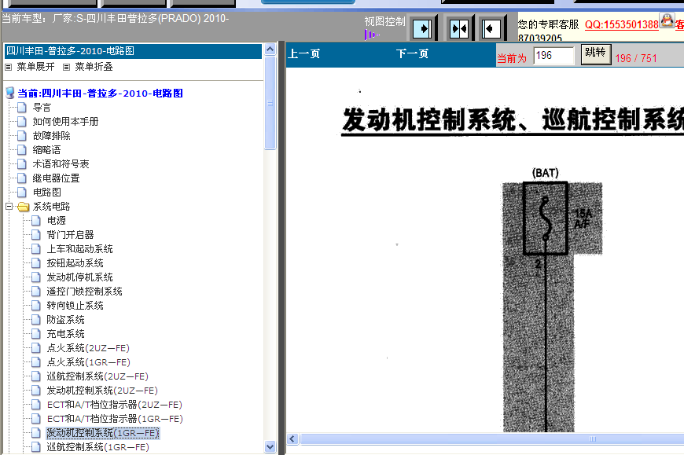684x455 pixels.
Task: Click the 196 / 751 page counter text
Action: pos(635,58)
